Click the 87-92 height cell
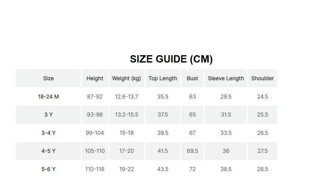The image size is (317, 179). (x=95, y=97)
